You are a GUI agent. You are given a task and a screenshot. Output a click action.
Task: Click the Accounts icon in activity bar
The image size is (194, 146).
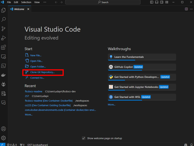4,129
